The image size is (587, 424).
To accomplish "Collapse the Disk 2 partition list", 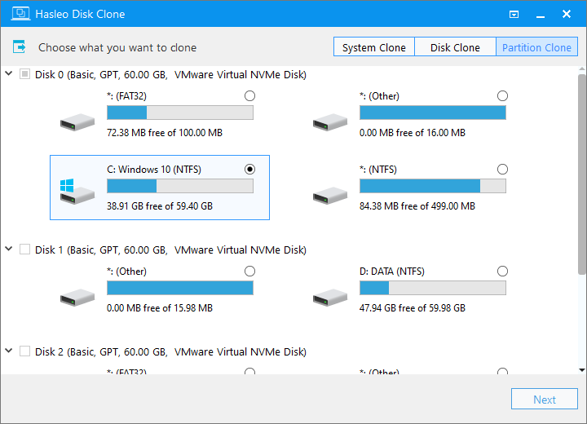I will (x=9, y=351).
